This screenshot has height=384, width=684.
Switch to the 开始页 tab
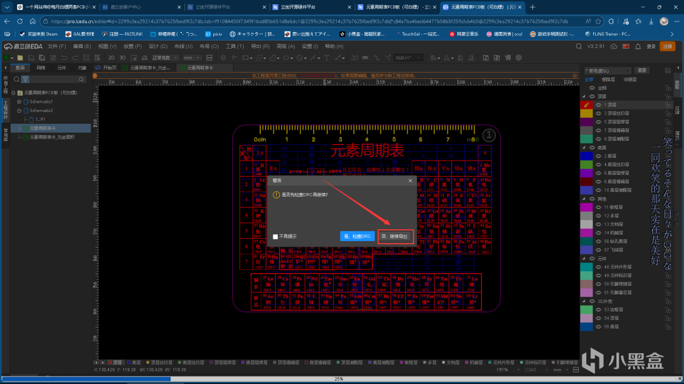click(x=106, y=68)
